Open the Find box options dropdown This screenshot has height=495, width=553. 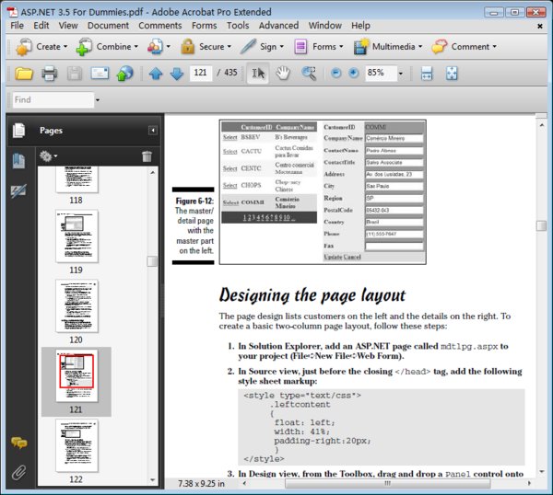tap(98, 100)
